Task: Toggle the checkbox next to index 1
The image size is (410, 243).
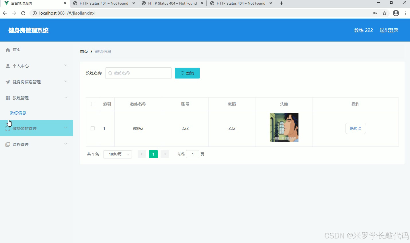Action: tap(93, 128)
